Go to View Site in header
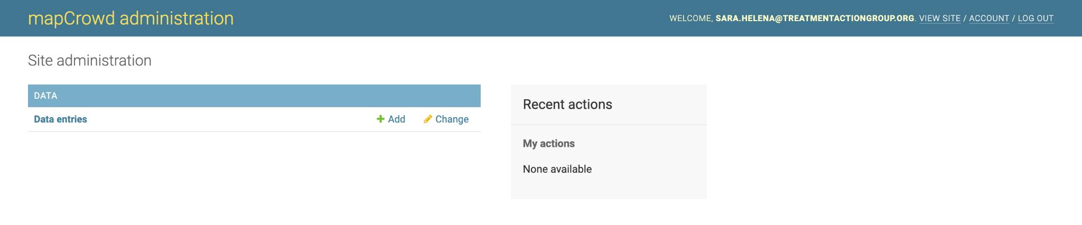The height and width of the screenshot is (225, 1082). [940, 18]
